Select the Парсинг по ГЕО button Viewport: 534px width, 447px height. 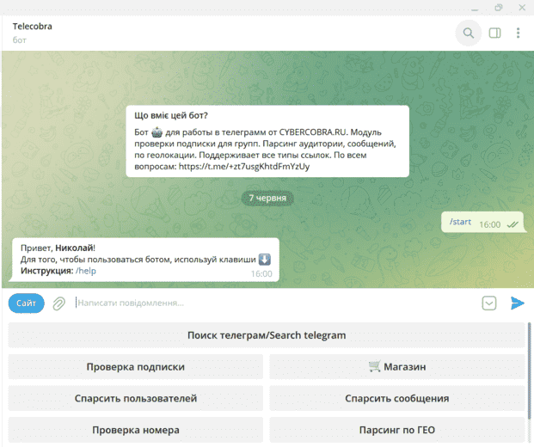(x=397, y=430)
